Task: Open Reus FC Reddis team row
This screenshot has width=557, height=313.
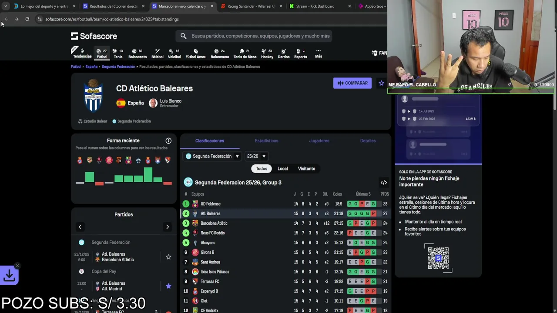Action: coord(285,233)
